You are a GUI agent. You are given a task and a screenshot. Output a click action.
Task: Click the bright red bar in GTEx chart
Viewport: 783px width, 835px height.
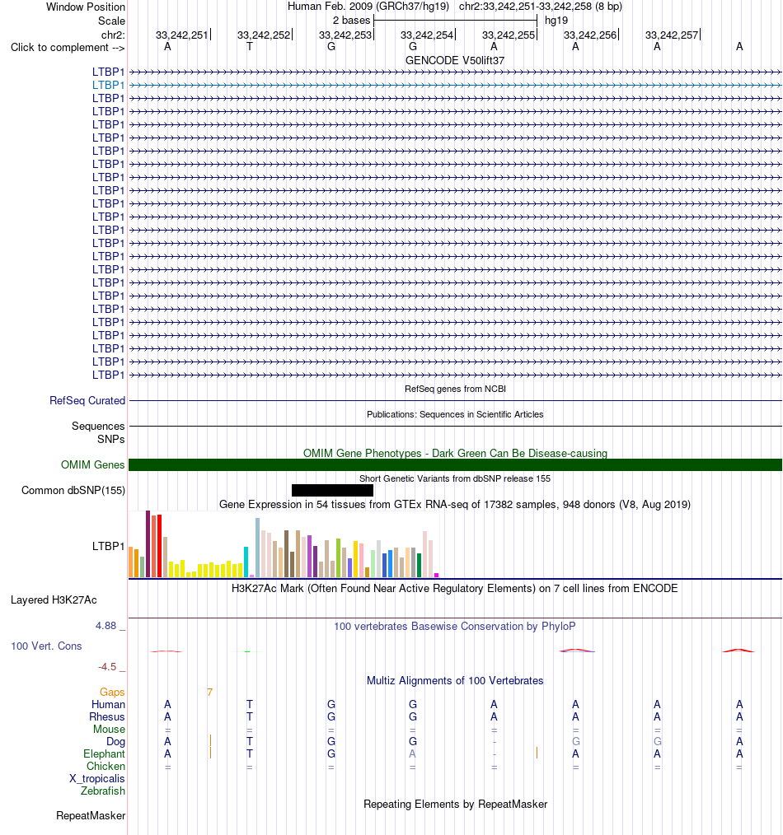tap(159, 546)
